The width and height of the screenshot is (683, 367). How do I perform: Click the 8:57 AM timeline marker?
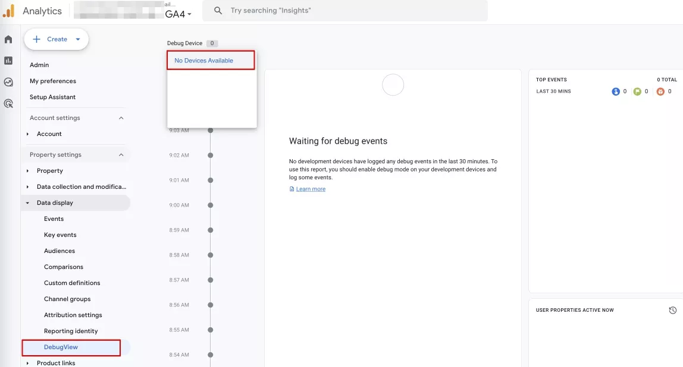tap(211, 280)
